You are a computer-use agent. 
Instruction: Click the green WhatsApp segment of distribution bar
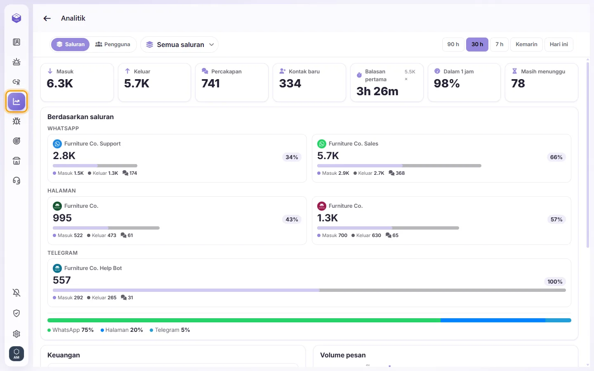click(x=244, y=320)
